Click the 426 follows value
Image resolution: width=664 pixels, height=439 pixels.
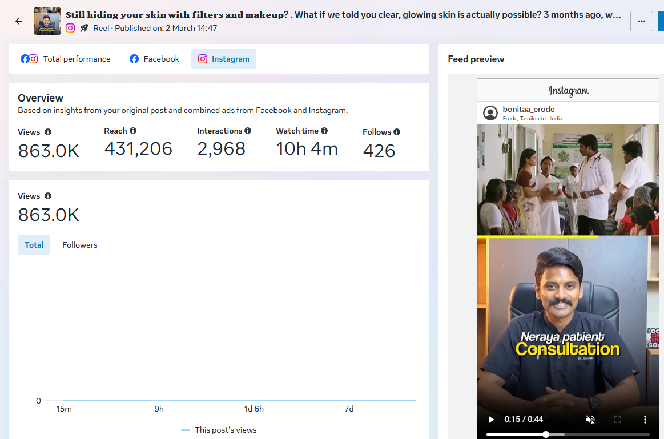379,151
